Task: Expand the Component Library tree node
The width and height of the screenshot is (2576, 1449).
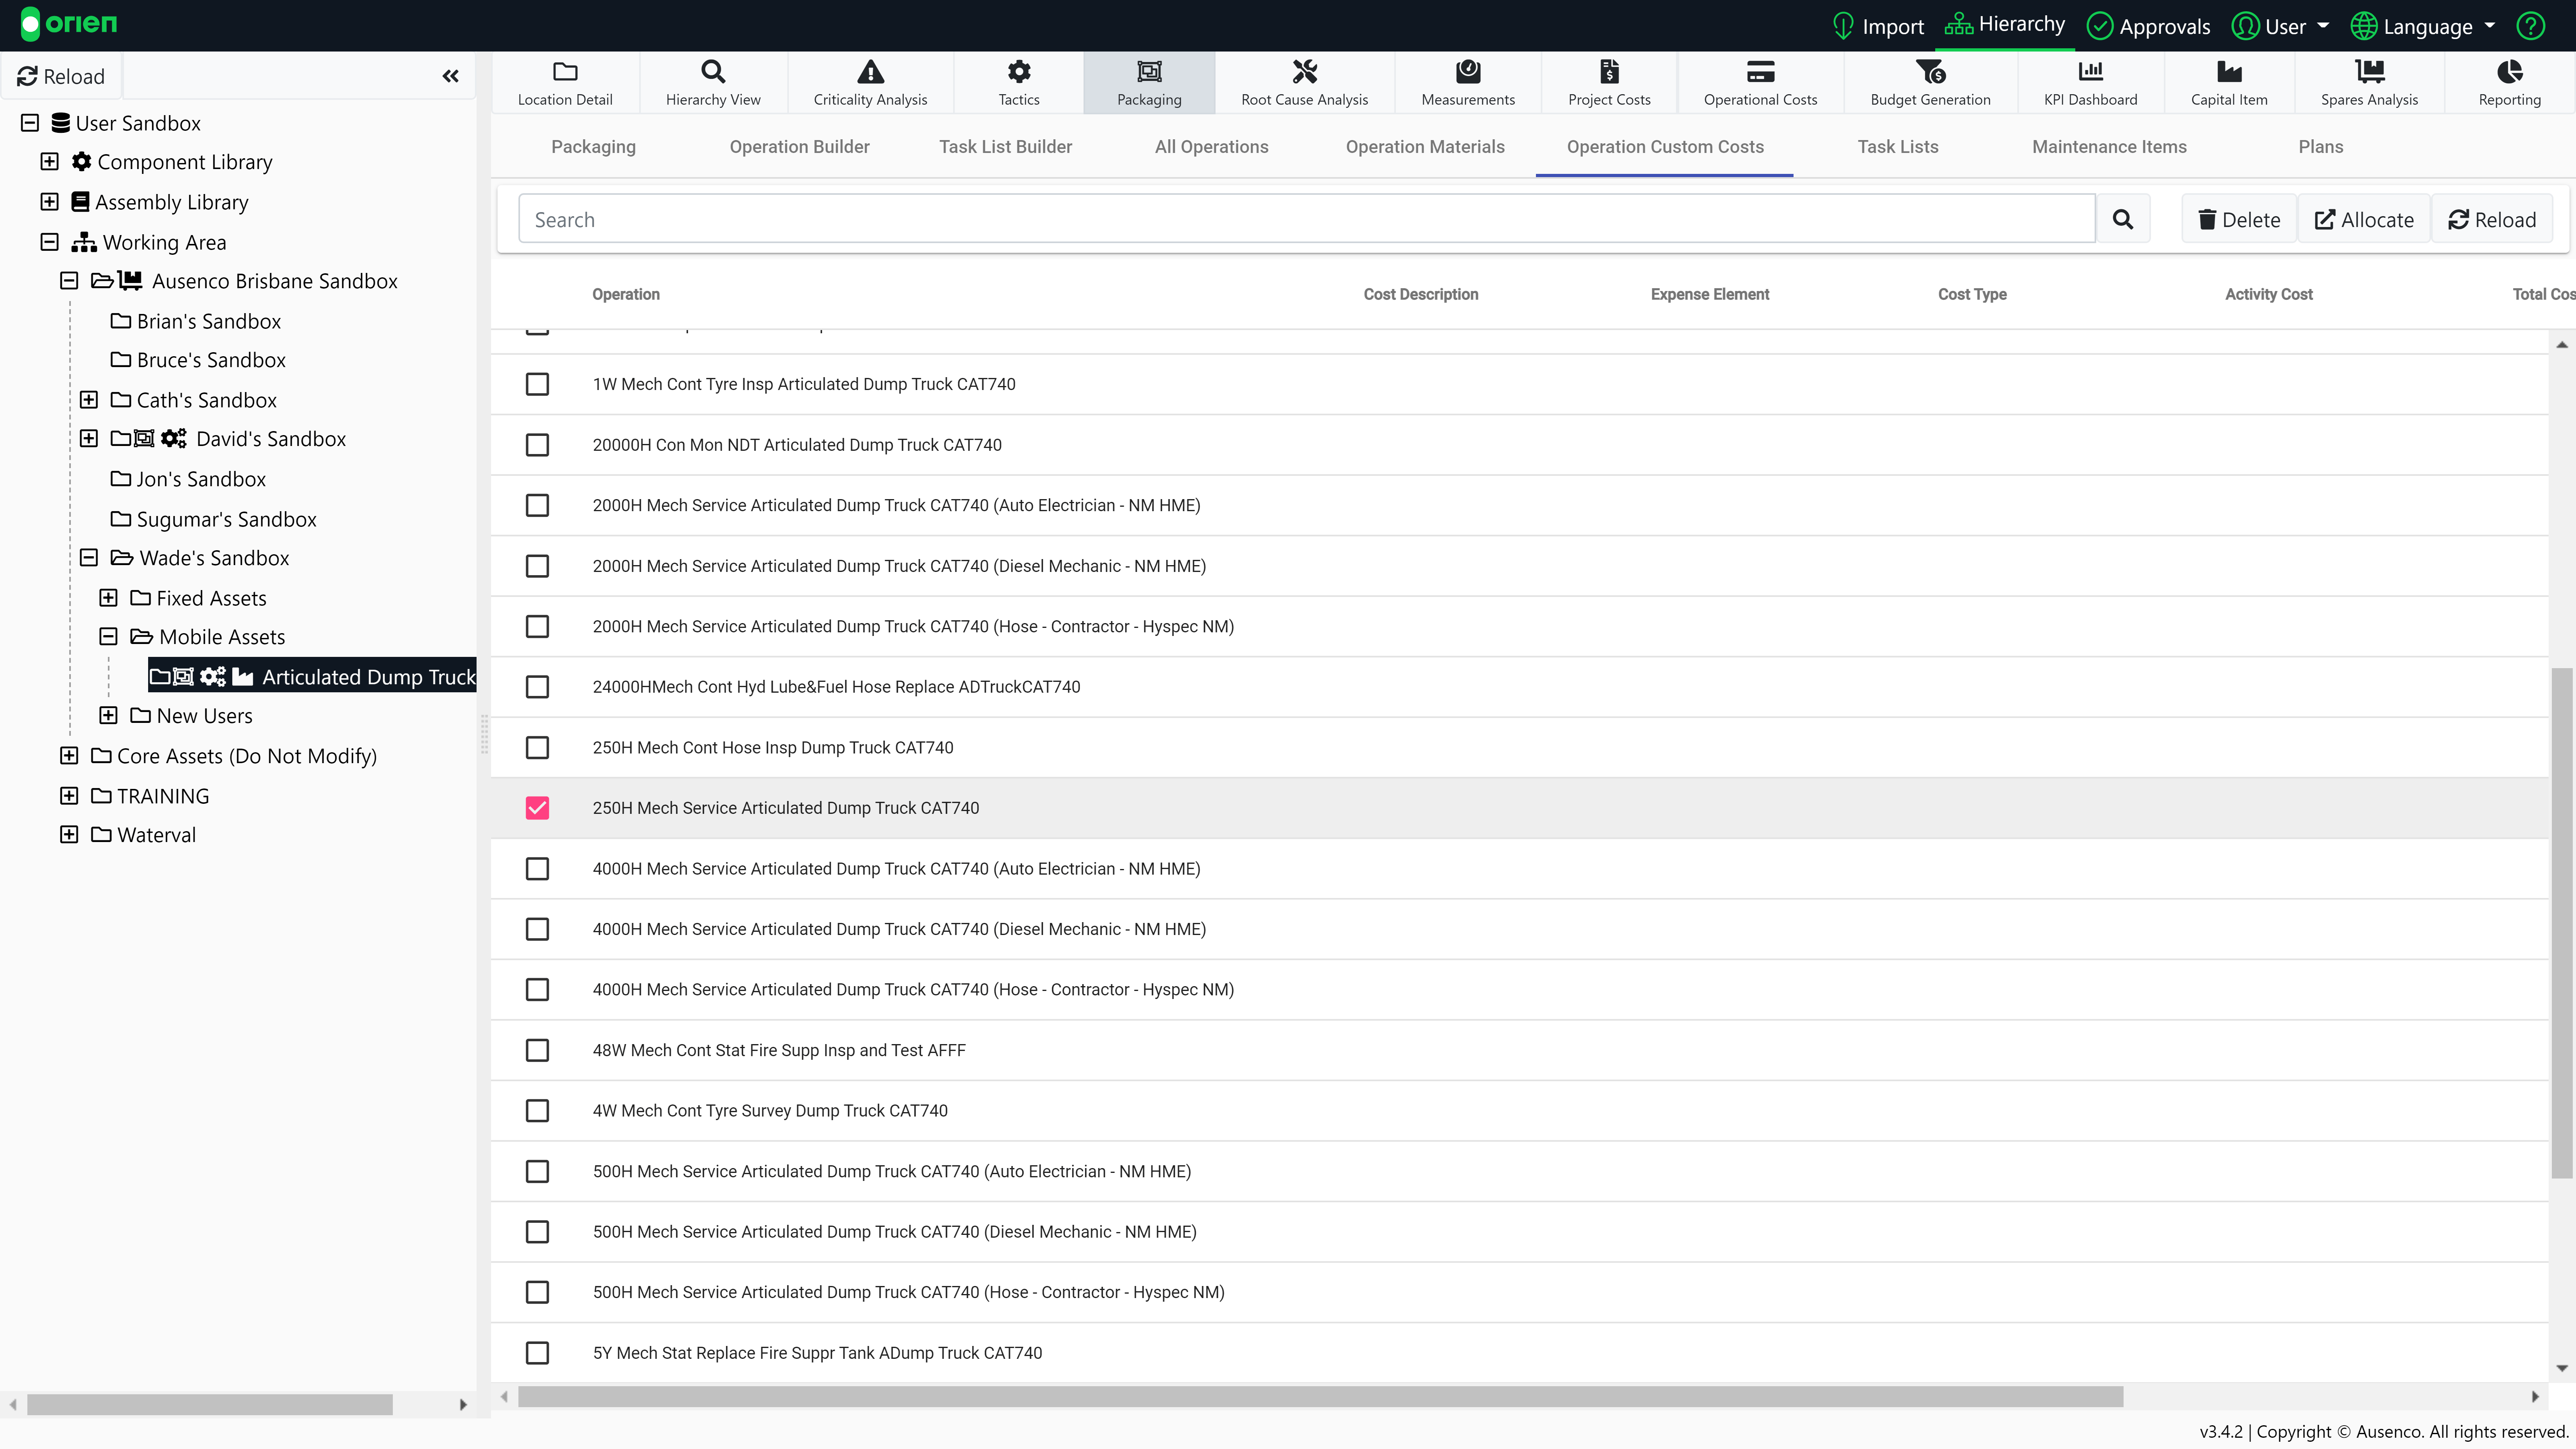Action: coord(49,162)
